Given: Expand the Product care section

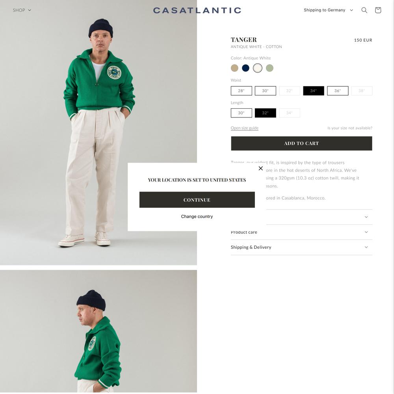Looking at the screenshot, I should coord(301,232).
